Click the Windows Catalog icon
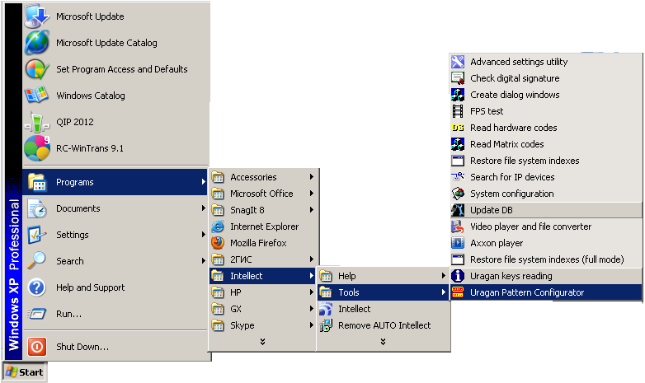Screen dimensions: 645x383 pos(37,96)
